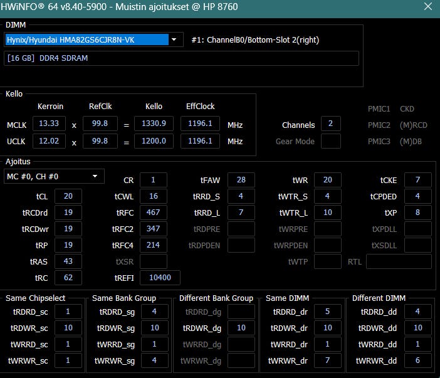Image resolution: width=440 pixels, height=378 pixels.
Task: Click the UCLK ratio field 12.02
Action: (x=49, y=141)
